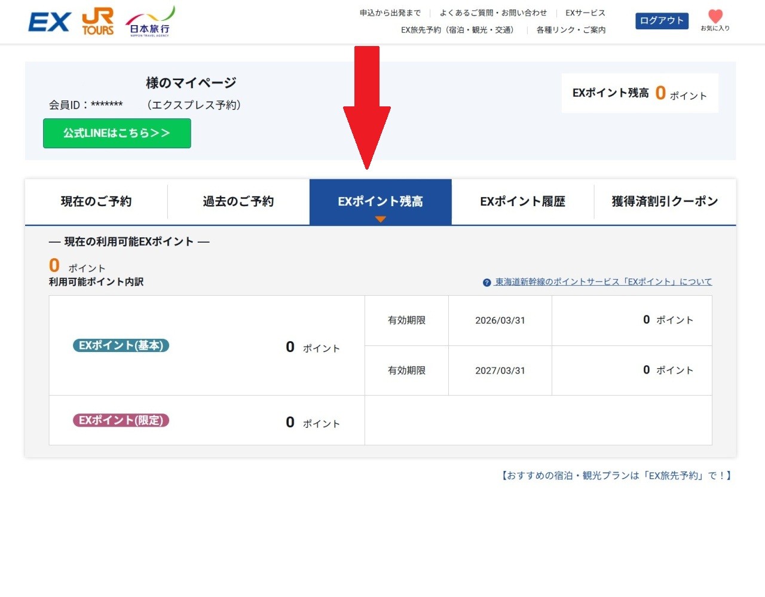Image resolution: width=765 pixels, height=597 pixels.
Task: Click the JR Tours logo
Action: 98,22
